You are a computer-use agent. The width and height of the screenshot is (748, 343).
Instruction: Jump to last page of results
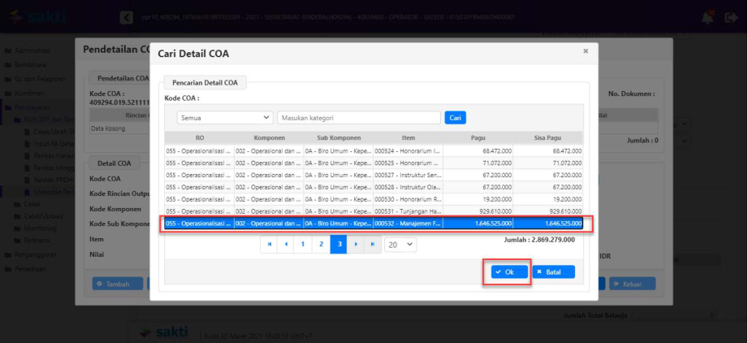(x=373, y=244)
